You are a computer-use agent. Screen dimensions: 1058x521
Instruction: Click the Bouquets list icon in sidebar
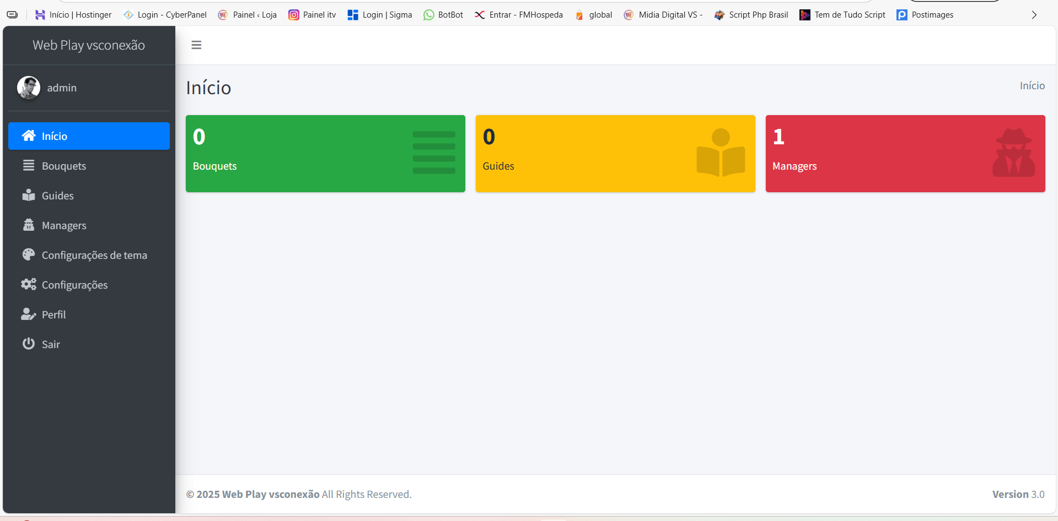[29, 166]
